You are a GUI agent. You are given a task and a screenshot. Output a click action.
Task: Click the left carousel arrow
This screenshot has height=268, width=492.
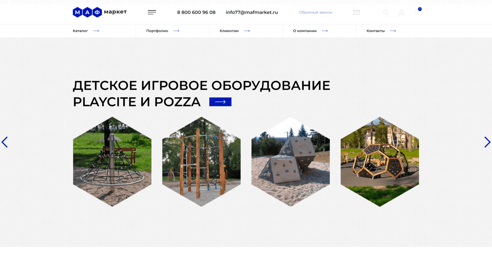tap(5, 142)
